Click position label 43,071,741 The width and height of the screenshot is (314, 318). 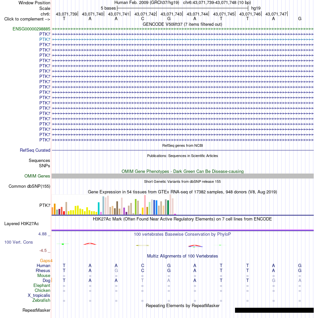click(x=118, y=14)
